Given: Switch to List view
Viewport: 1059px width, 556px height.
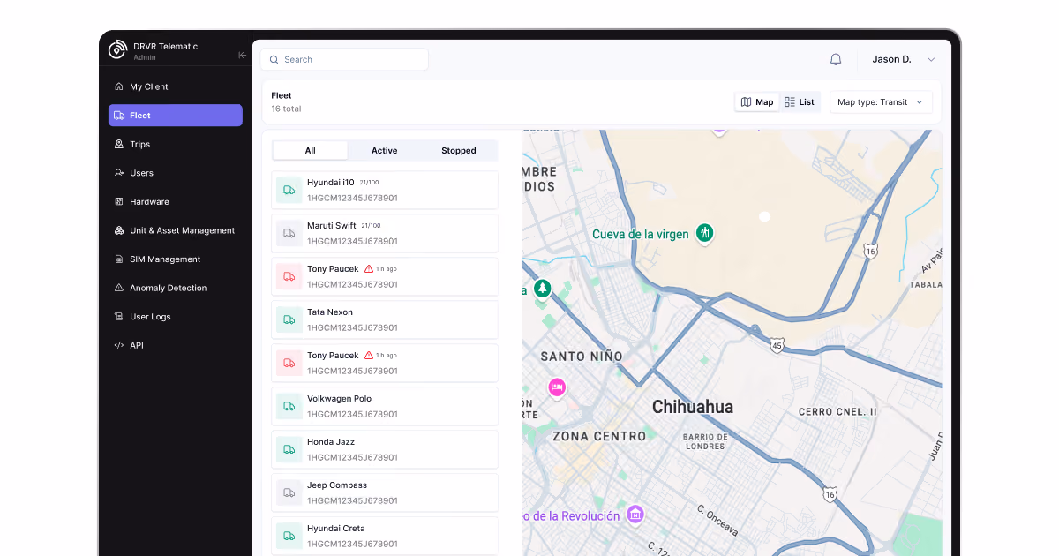Looking at the screenshot, I should pos(800,102).
